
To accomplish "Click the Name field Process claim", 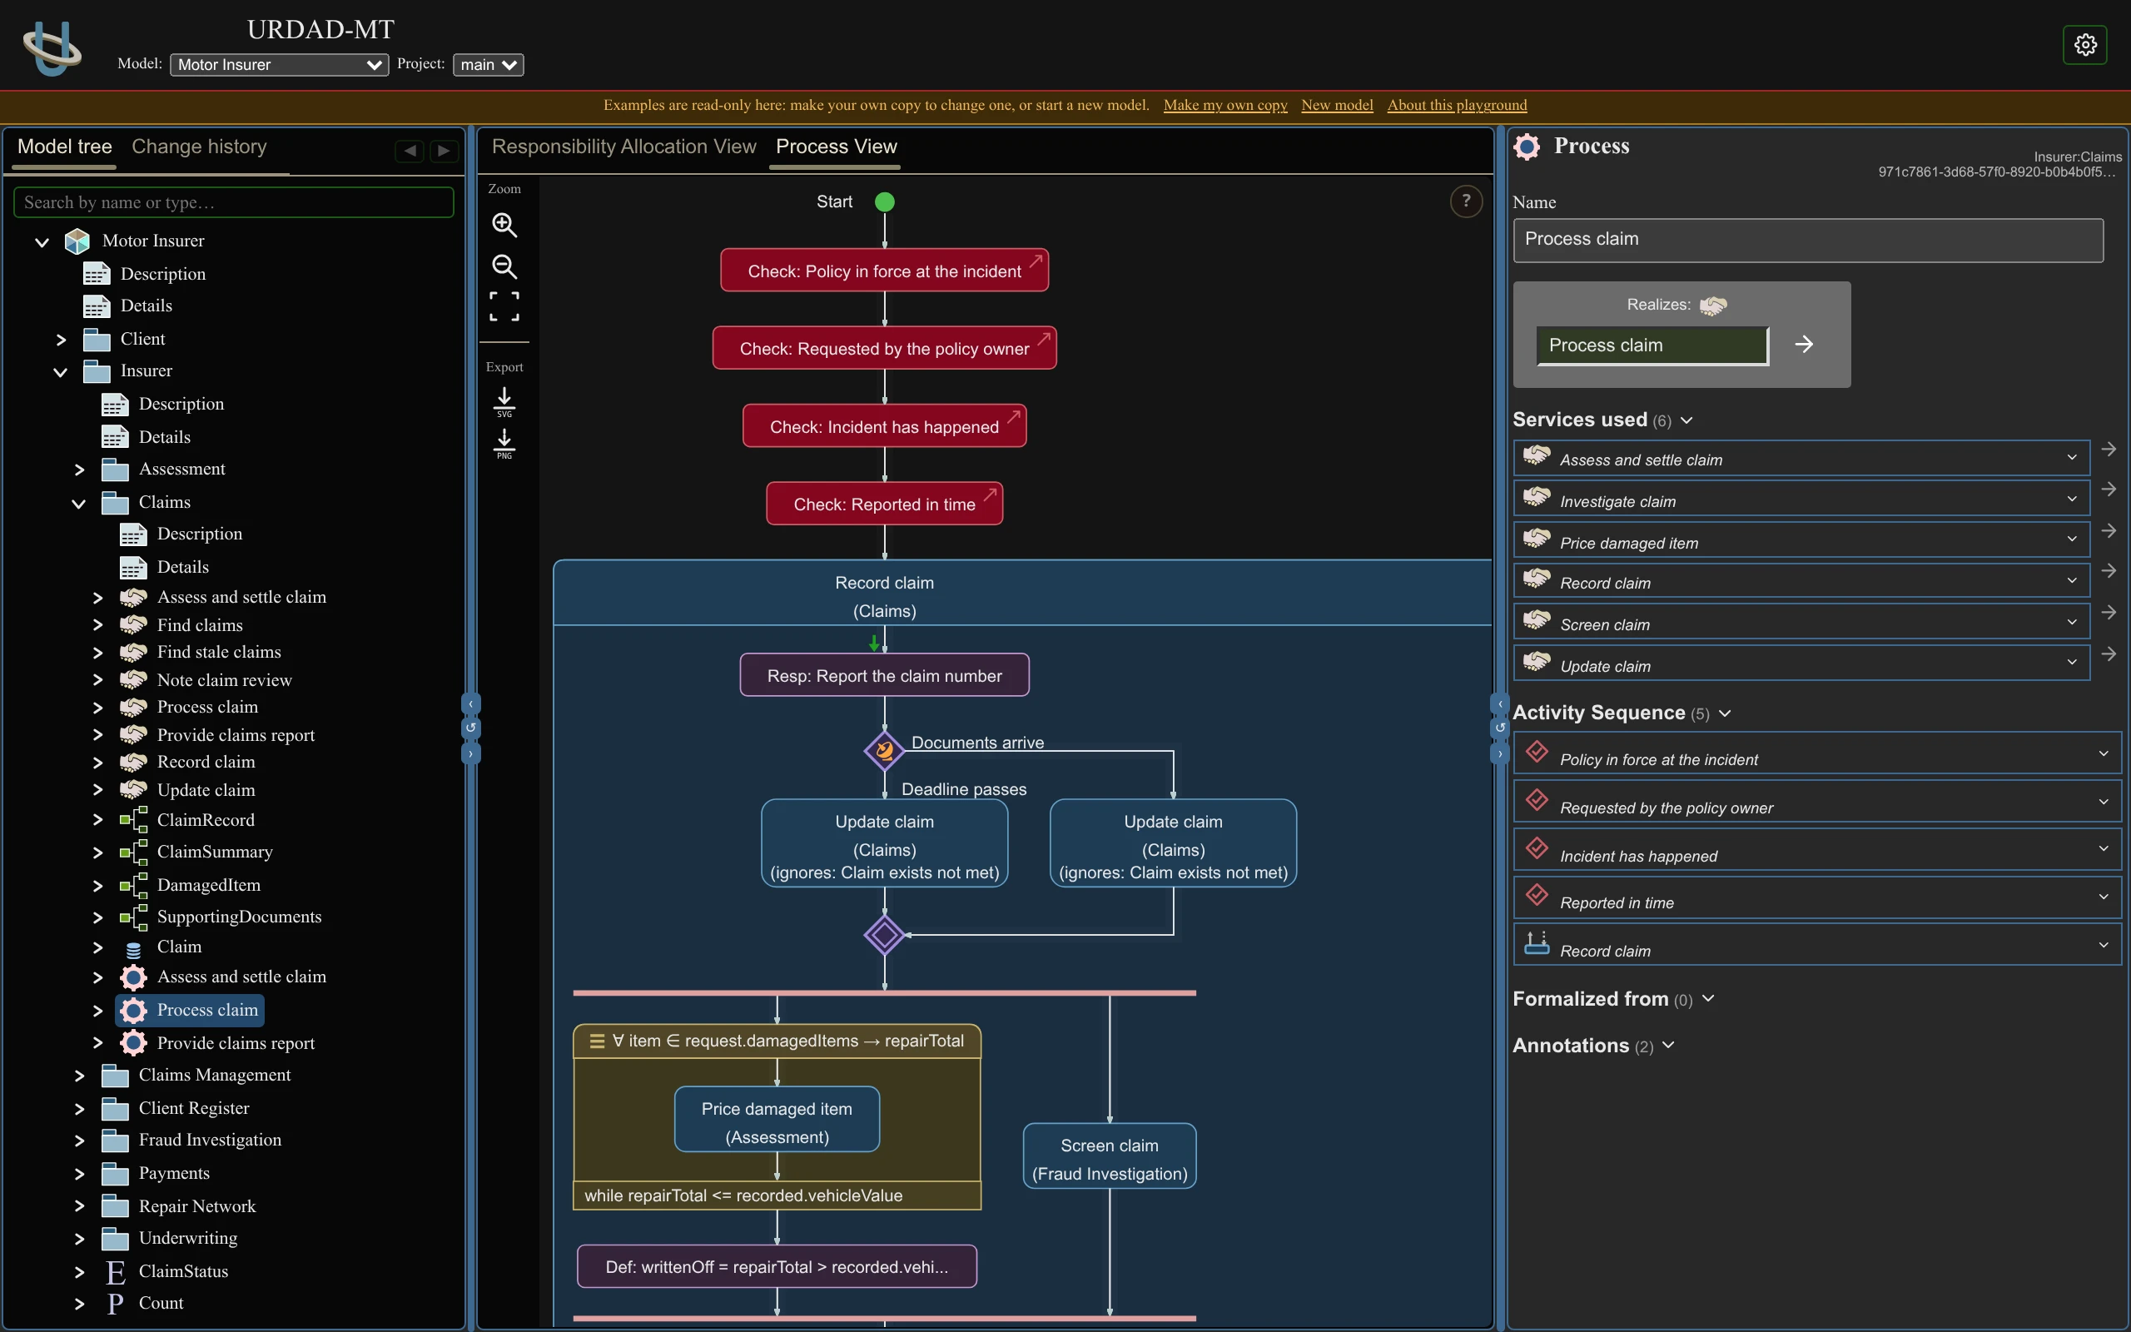I will [x=1808, y=240].
